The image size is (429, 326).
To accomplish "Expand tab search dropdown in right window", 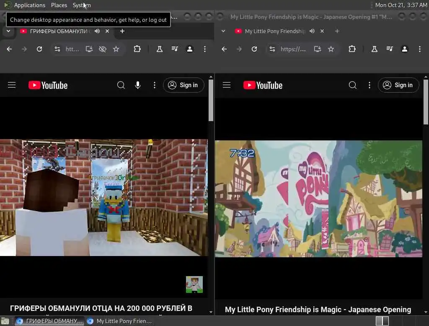I will click(223, 31).
